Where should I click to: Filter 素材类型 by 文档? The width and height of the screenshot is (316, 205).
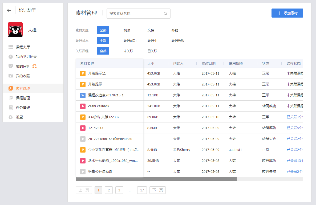[151, 30]
